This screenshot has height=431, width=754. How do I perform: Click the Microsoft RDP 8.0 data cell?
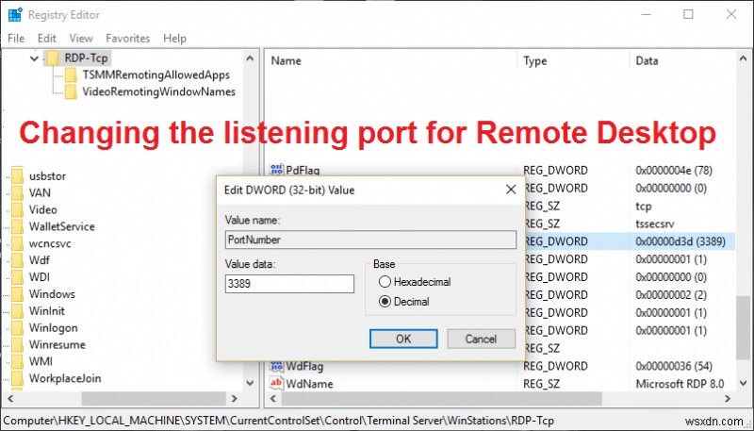click(680, 384)
